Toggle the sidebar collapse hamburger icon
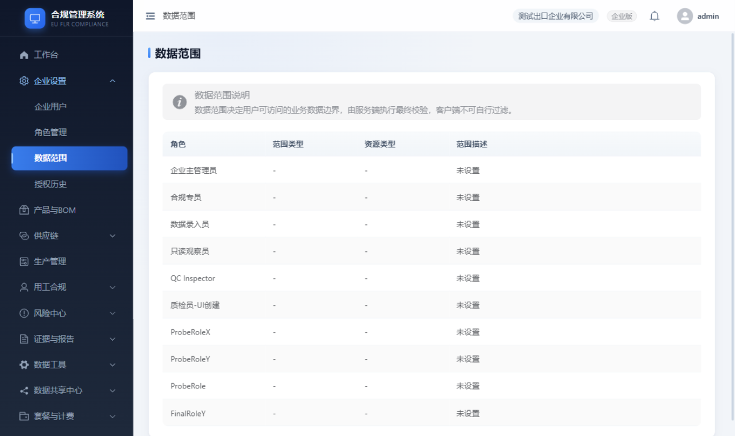Image resolution: width=735 pixels, height=436 pixels. point(150,16)
